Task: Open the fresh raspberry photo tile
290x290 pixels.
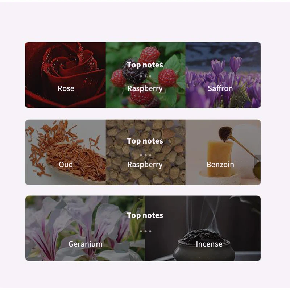Action: [146, 75]
